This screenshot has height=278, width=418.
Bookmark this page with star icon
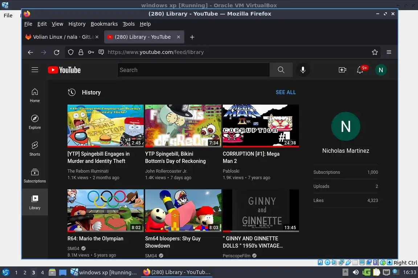click(x=374, y=52)
